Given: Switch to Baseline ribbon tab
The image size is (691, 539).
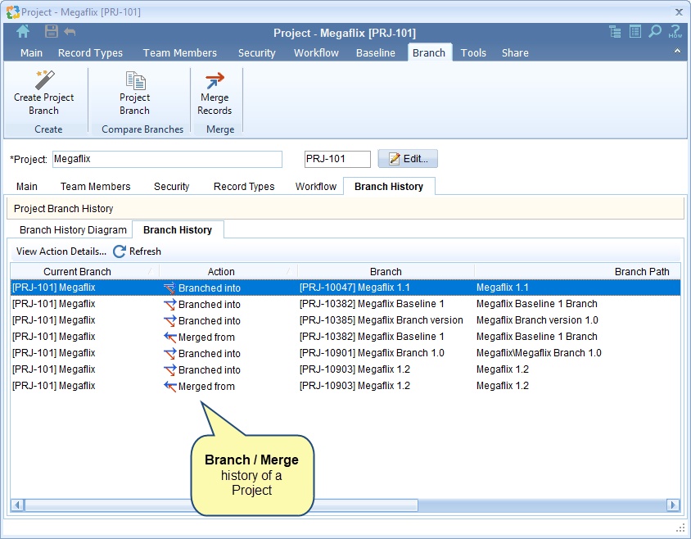Looking at the screenshot, I should click(376, 53).
